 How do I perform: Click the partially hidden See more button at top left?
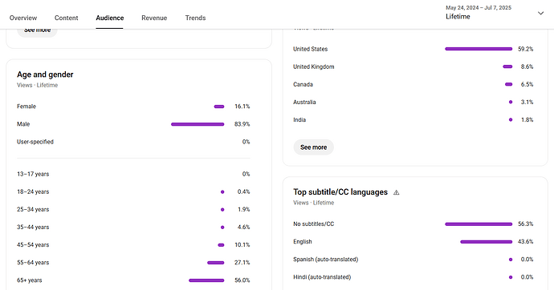[x=37, y=32]
